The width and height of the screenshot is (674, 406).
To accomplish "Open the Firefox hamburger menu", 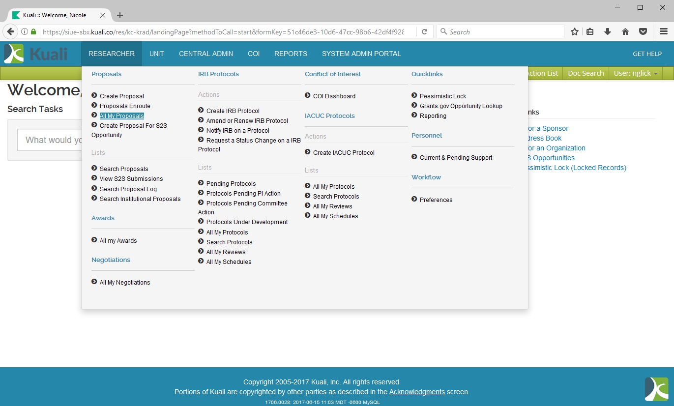I will point(663,32).
